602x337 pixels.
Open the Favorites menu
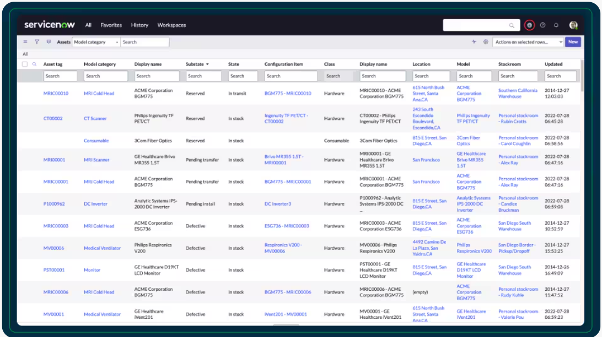[111, 25]
